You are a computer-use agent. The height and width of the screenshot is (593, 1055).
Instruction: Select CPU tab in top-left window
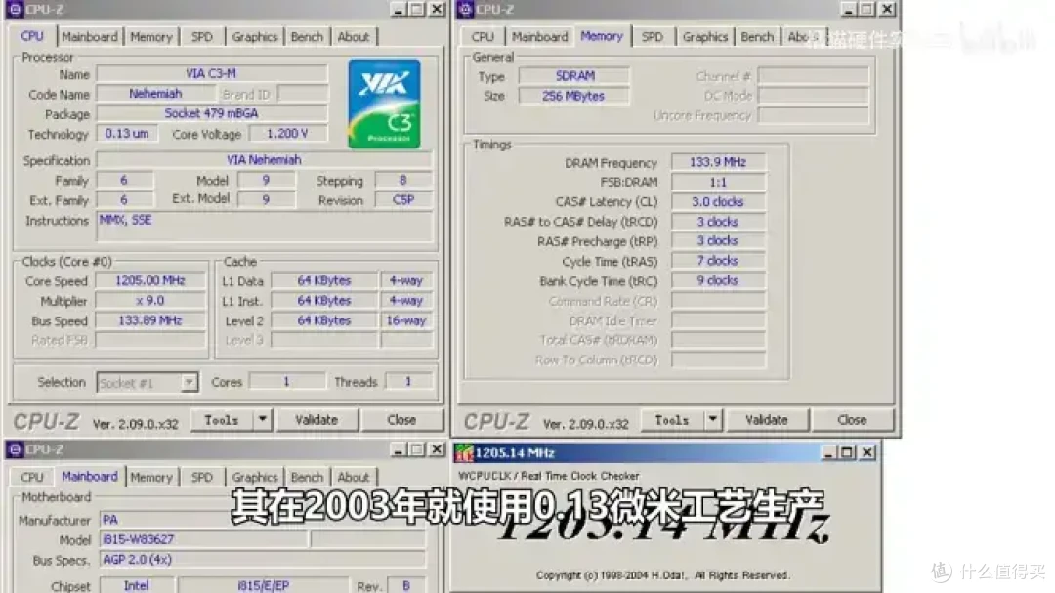(31, 36)
